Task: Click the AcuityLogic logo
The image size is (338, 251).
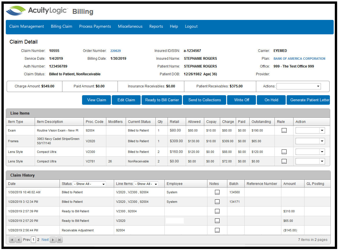Action: coord(37,10)
